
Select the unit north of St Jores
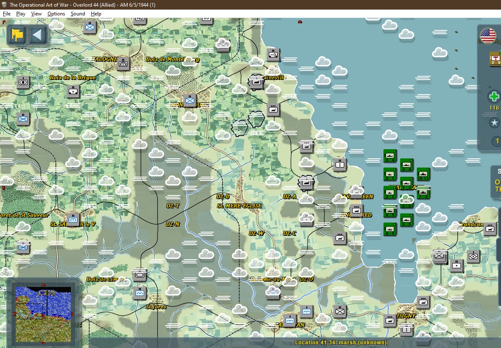[140, 293]
